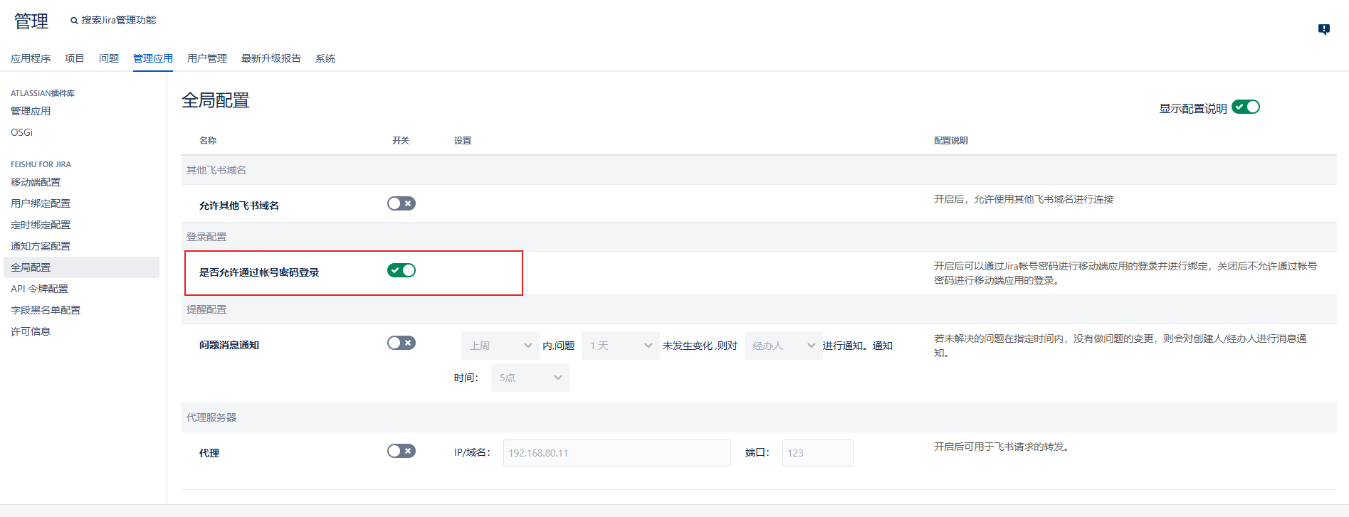
Task: Open 字段黑名单配置 in the sidebar
Action: pyautogui.click(x=46, y=310)
